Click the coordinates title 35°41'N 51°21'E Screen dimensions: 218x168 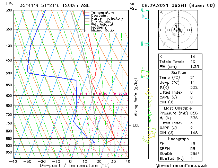40,6
